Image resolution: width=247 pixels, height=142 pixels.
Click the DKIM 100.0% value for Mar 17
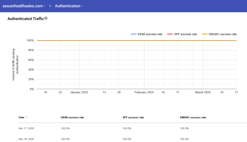click(x=65, y=128)
